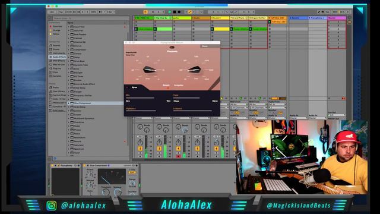Open the Hip-Hop track's Audio To dropdown
This screenshot has height=214, width=380.
pyautogui.click(x=163, y=118)
